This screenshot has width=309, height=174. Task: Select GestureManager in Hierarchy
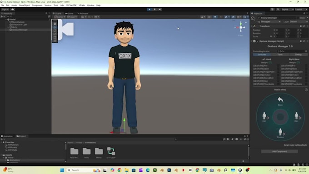(x=20, y=30)
